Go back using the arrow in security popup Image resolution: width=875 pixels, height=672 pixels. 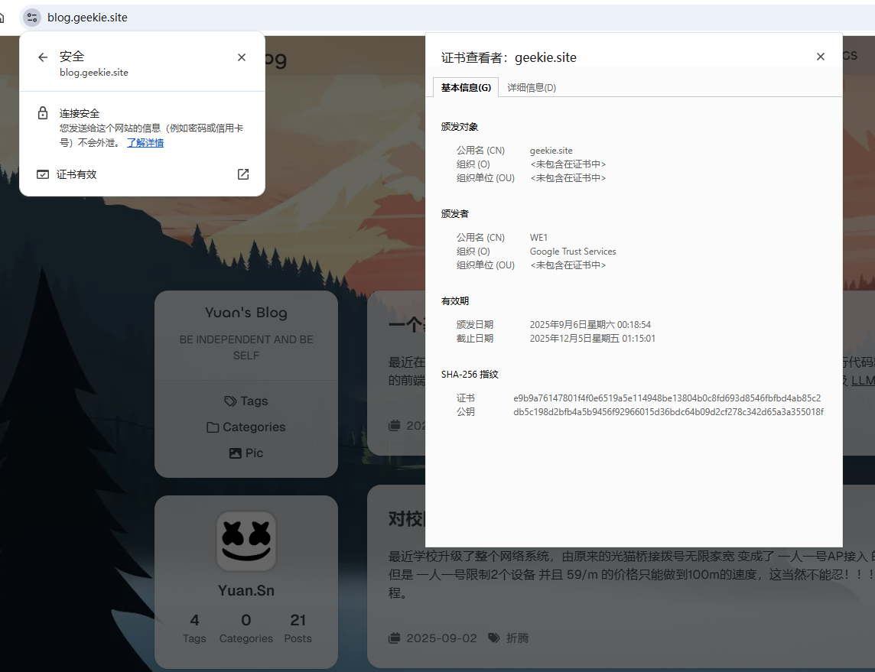(43, 57)
